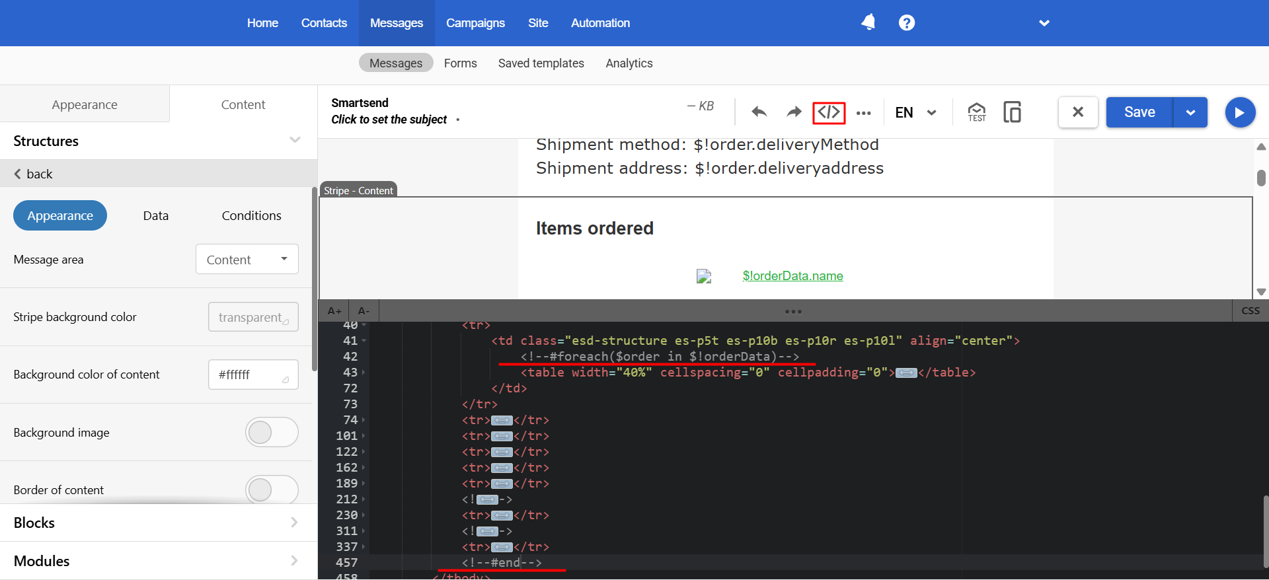The height and width of the screenshot is (580, 1269).
Task: Send a test email with TEST icon
Action: pyautogui.click(x=977, y=112)
